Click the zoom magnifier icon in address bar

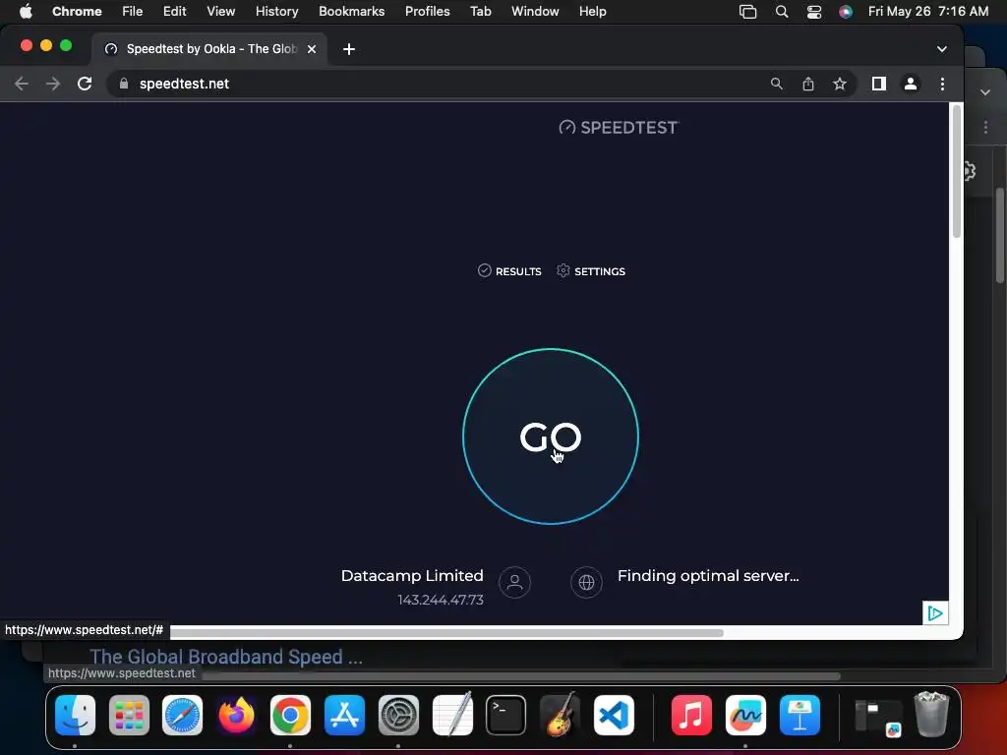click(777, 84)
